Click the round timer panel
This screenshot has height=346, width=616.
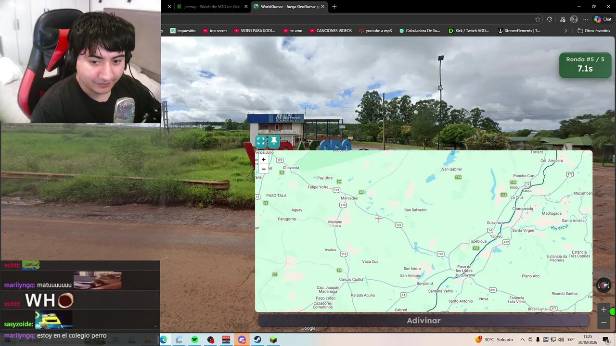[x=585, y=65]
